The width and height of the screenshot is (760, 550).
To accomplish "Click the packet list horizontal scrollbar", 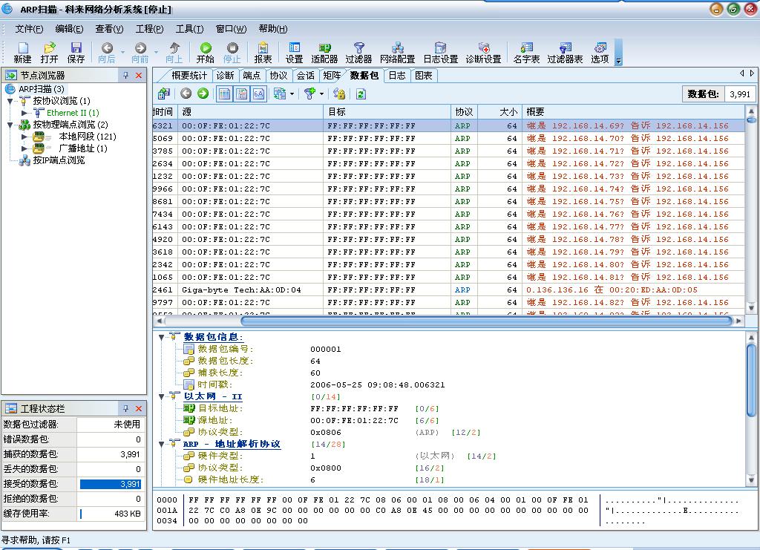I will click(486, 321).
